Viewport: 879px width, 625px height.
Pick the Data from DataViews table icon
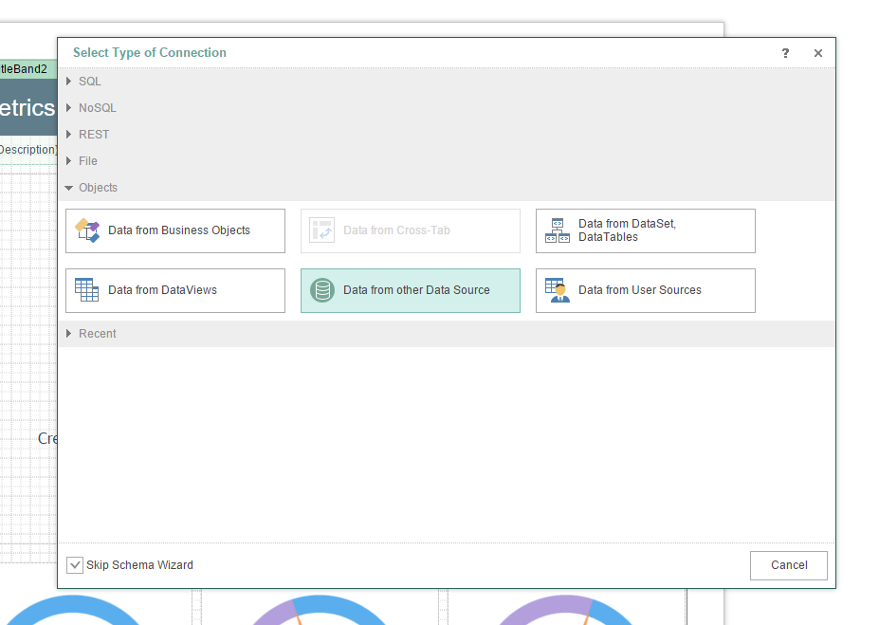point(87,290)
